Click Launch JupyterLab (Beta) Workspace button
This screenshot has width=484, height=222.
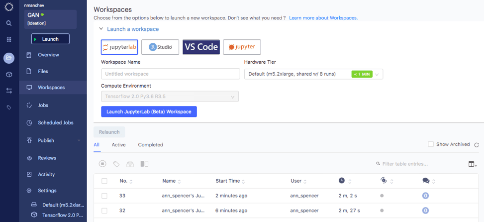(x=149, y=112)
